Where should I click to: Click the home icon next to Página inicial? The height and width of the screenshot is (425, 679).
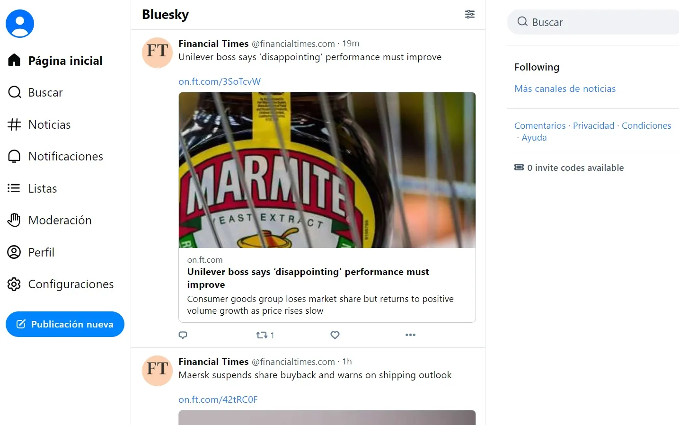coord(14,60)
